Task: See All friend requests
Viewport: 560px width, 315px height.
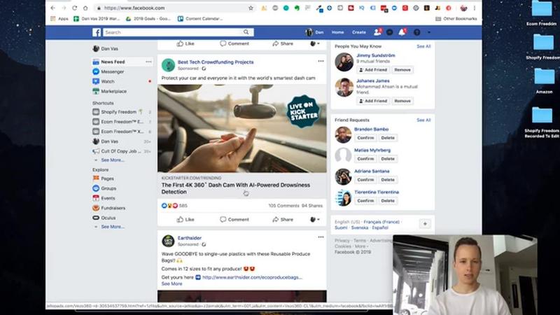Action: tap(423, 120)
